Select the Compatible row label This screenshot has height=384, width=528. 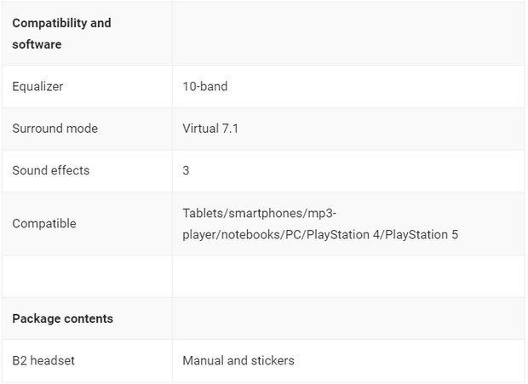click(x=44, y=223)
